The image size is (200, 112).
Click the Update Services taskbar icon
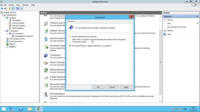click(39, 109)
